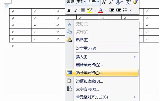Open the phonetic guide (wén) icon
Screen dimensions: 160x101
click(128, 2)
